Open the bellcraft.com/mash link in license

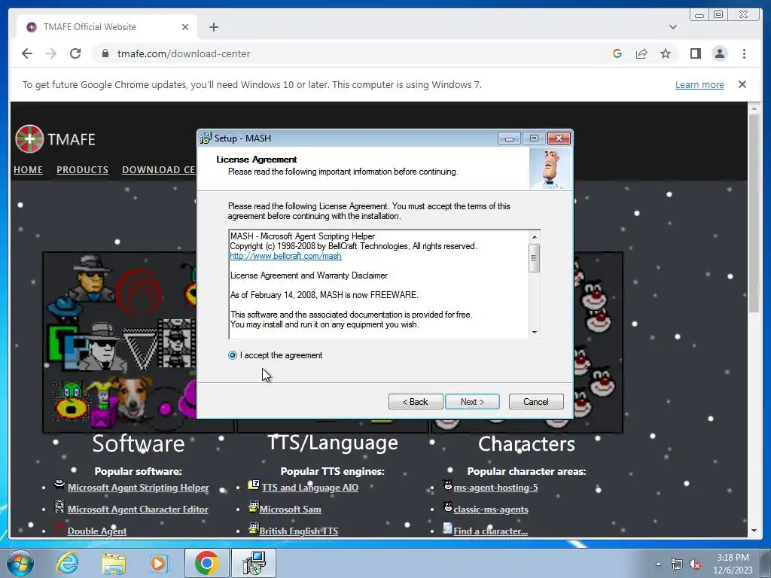285,256
